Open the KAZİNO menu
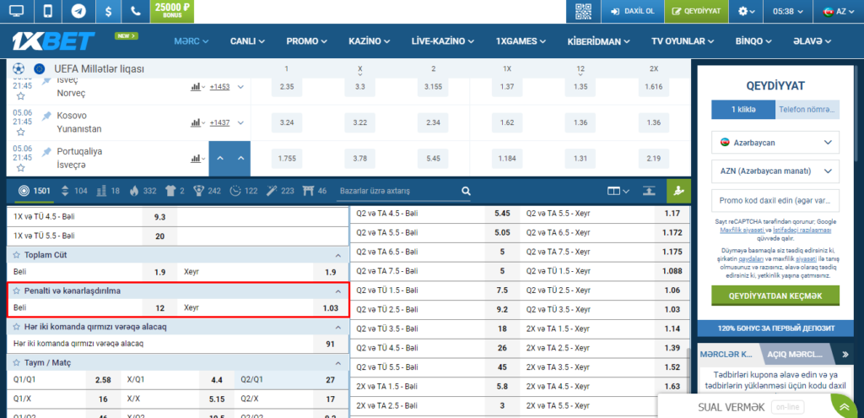864x418 pixels. [x=370, y=41]
